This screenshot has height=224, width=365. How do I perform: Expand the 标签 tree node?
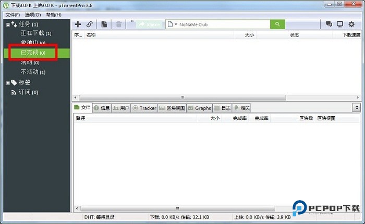point(8,83)
